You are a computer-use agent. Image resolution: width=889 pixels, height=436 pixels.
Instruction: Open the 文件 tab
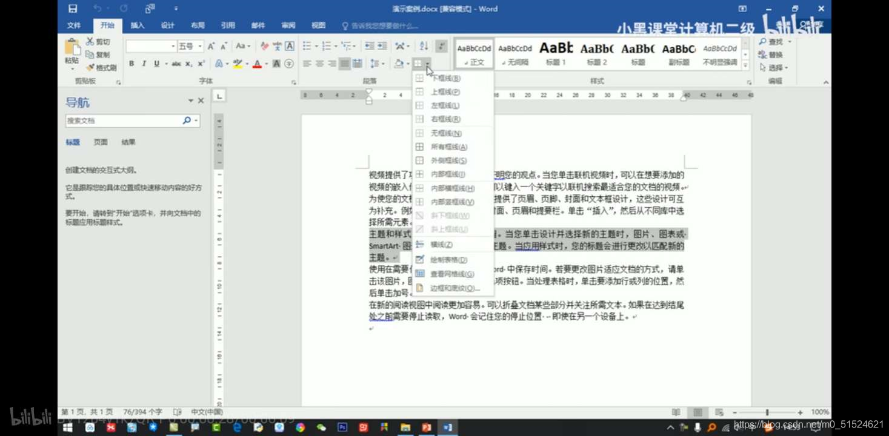pyautogui.click(x=74, y=25)
